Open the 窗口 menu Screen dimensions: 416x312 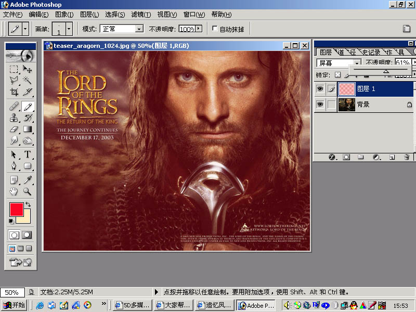point(194,15)
